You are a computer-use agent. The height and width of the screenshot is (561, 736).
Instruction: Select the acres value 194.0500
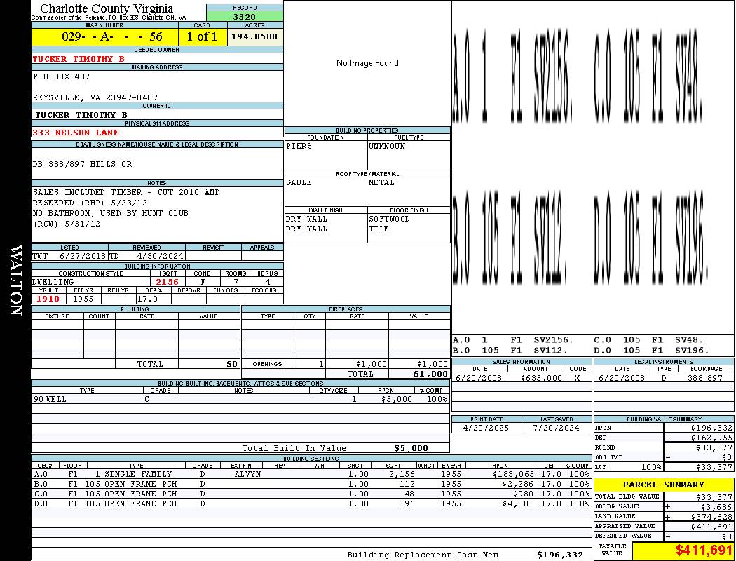[254, 36]
